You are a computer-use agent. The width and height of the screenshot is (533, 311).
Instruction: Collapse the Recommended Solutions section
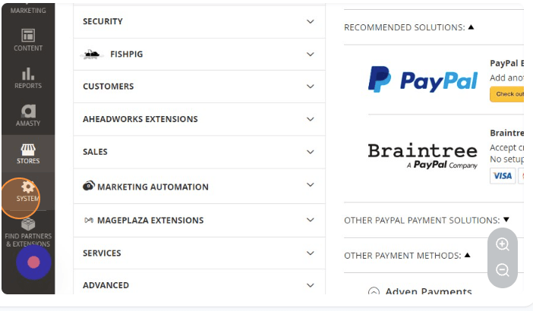[408, 27]
